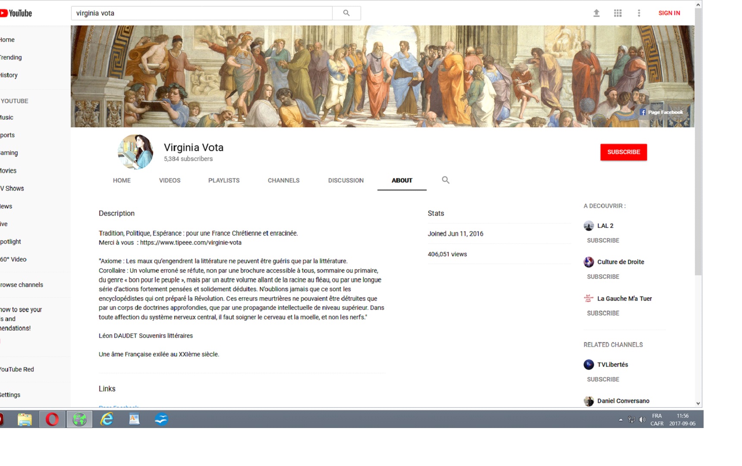
Task: Open Internet Explorer from the taskbar
Action: pos(107,419)
